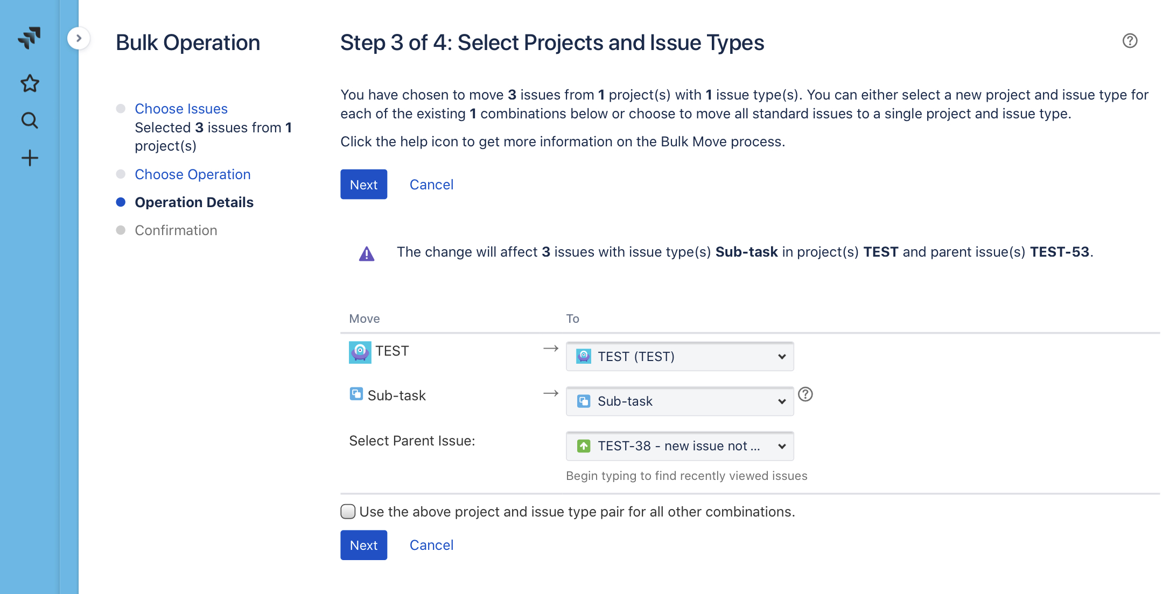The width and height of the screenshot is (1163, 594).
Task: Go to the Choose Issues step
Action: coord(181,109)
